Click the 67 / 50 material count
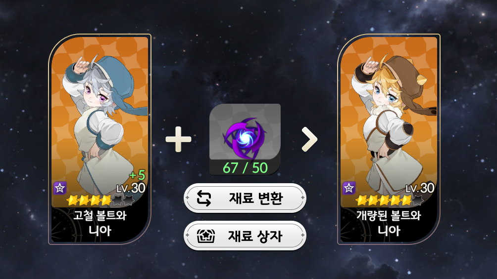The image size is (497, 279). click(245, 168)
